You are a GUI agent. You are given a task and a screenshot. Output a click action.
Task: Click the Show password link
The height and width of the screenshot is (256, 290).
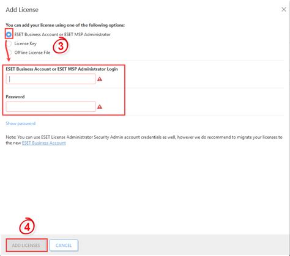[21, 123]
